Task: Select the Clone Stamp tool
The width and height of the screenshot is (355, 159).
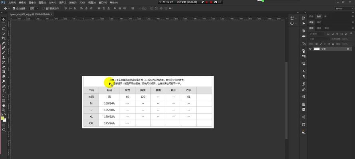Action: (4, 57)
